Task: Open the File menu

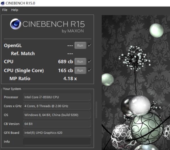Action: pos(5,10)
